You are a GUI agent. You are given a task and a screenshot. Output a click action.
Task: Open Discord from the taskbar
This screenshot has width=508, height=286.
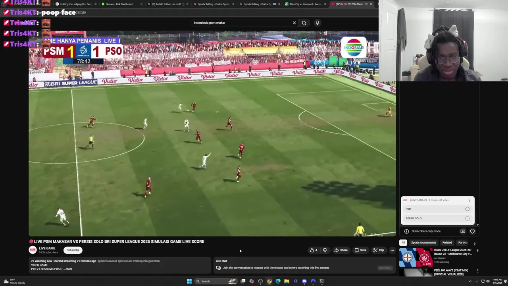[x=304, y=281]
